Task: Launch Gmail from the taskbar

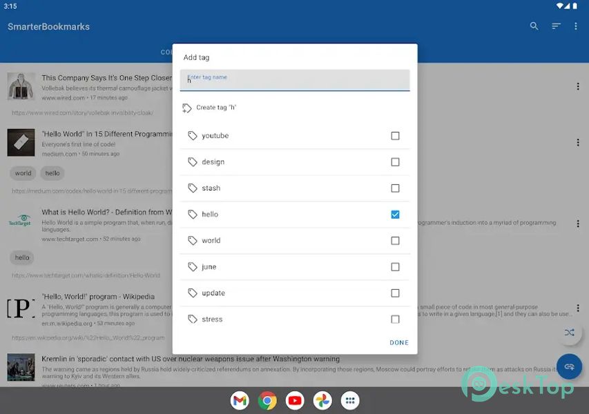Action: click(x=240, y=400)
